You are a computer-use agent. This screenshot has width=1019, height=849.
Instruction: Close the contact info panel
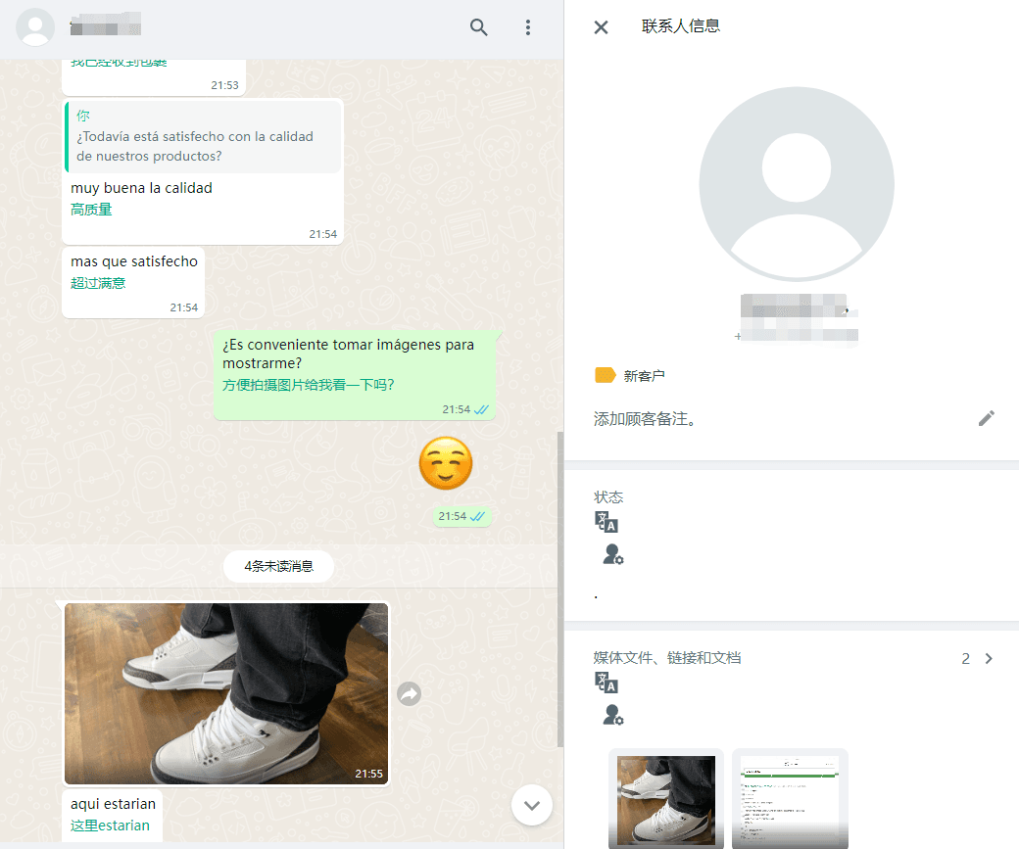tap(602, 27)
